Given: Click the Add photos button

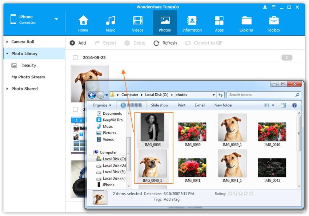Looking at the screenshot, I should (78, 43).
